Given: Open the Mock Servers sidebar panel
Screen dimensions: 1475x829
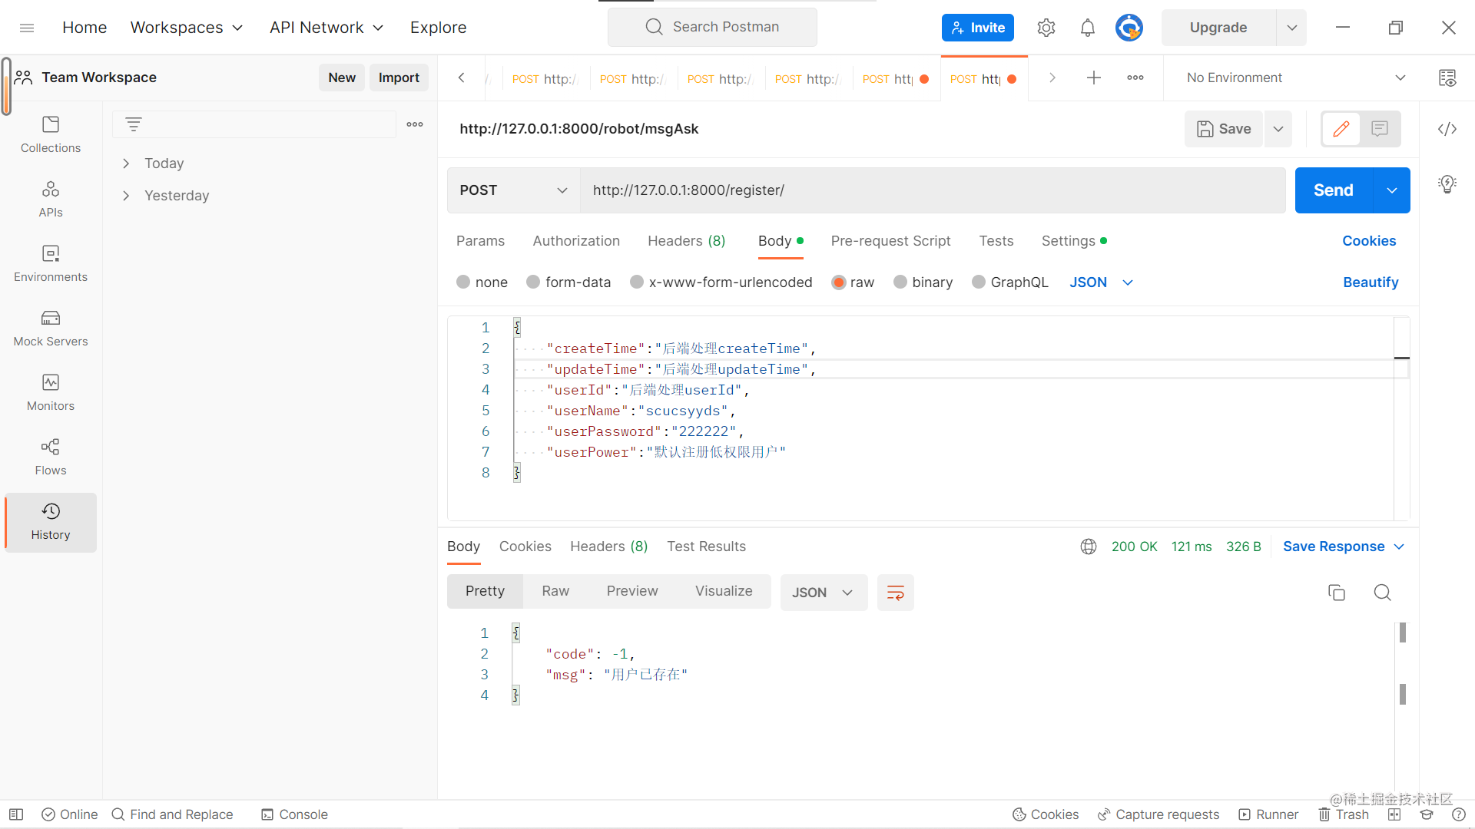Looking at the screenshot, I should pyautogui.click(x=51, y=328).
